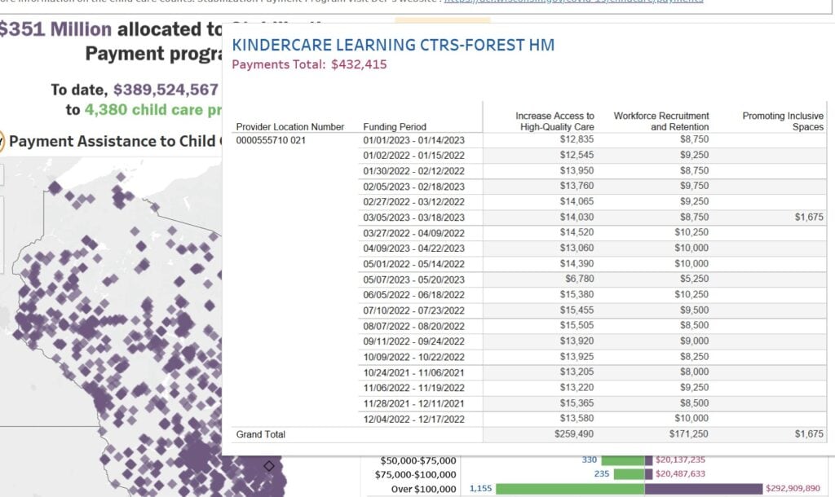The width and height of the screenshot is (835, 497).
Task: Select the purple bar for Over $100,000
Action: tap(704, 489)
